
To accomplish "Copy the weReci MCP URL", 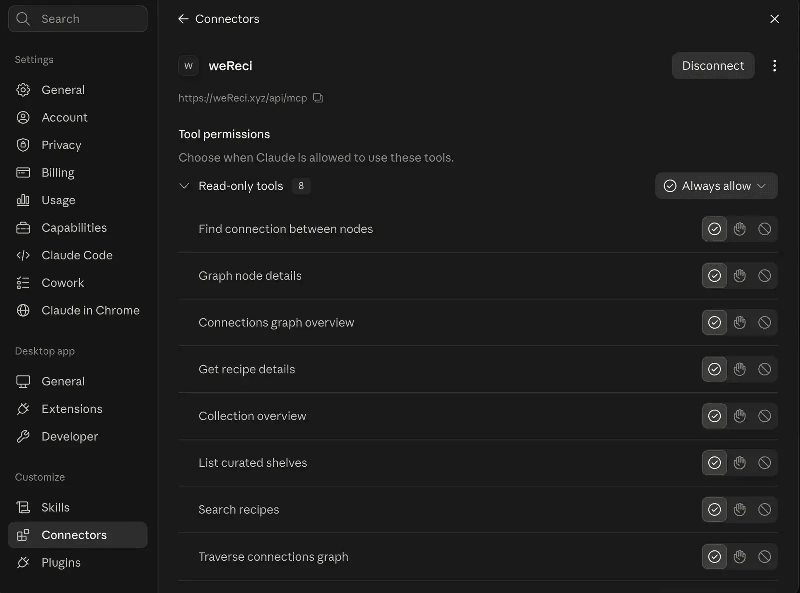I will (318, 98).
